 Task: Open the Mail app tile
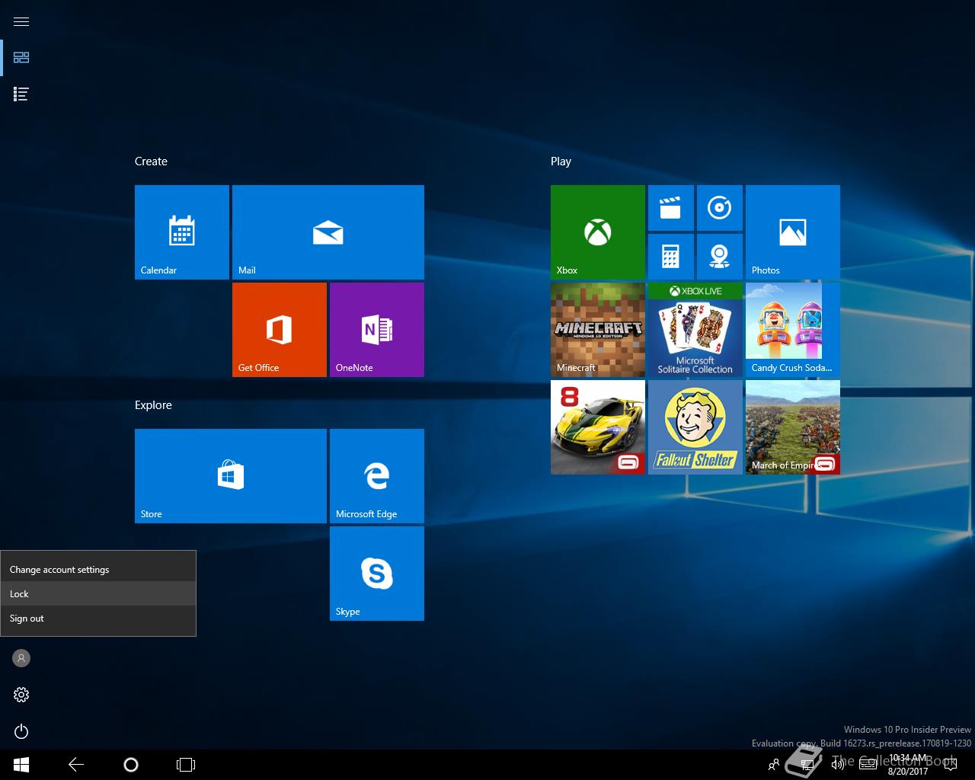(x=328, y=232)
